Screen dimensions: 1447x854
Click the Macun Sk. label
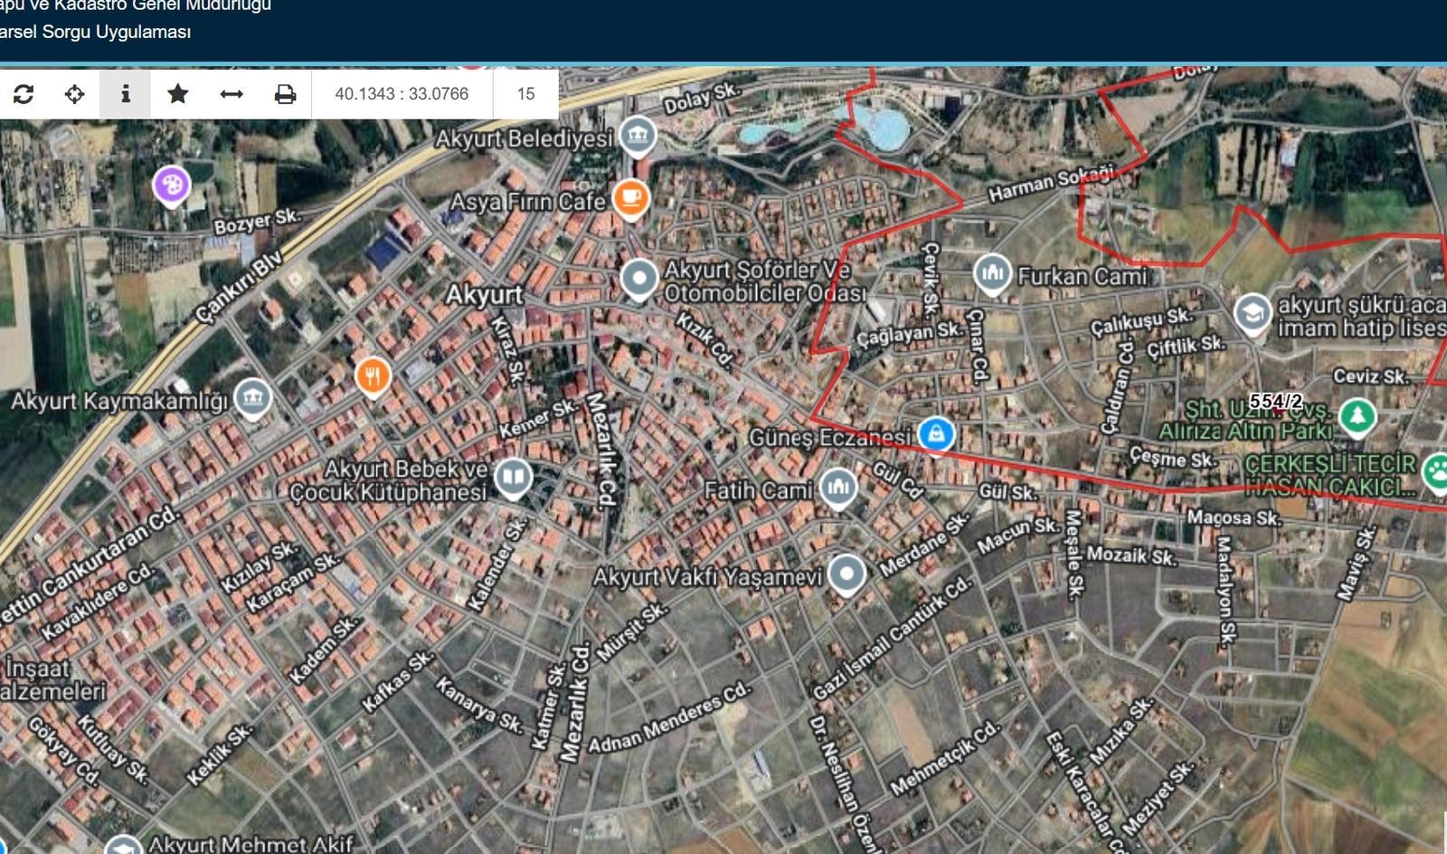point(1017,536)
